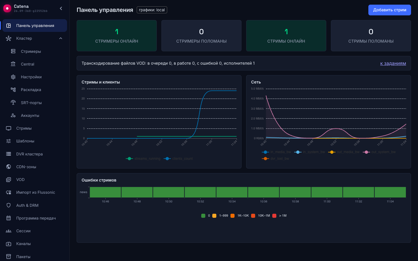Click the Программа передач calendar icon
Image resolution: width=418 pixels, height=261 pixels.
[x=9, y=218]
